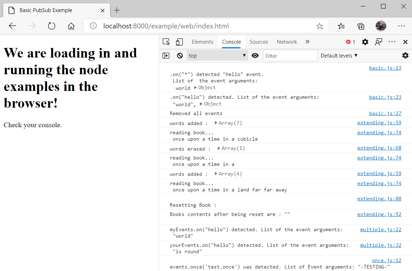The image size is (412, 271).
Task: Toggle device emulation toolbar
Action: tap(179, 42)
